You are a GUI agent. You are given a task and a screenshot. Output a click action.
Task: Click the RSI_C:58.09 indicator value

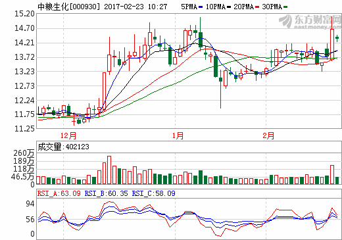153,193
